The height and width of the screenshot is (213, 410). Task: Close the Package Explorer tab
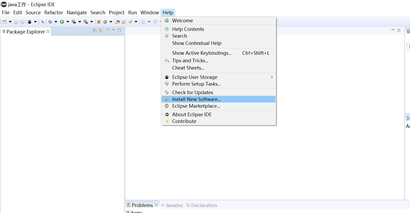(48, 31)
